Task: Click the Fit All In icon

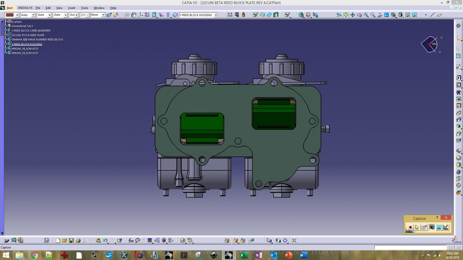Action: (346, 15)
